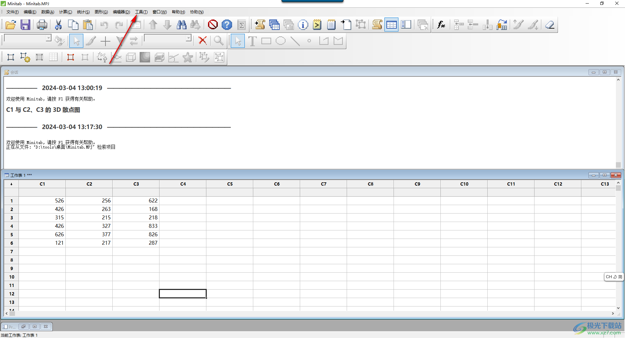Select cell with value 526 in C1
This screenshot has width=625, height=338.
point(42,201)
